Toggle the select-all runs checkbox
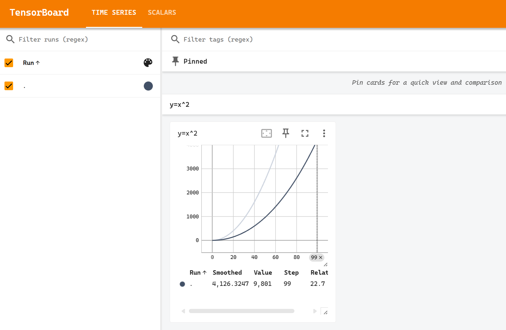The height and width of the screenshot is (330, 506). pyautogui.click(x=9, y=63)
